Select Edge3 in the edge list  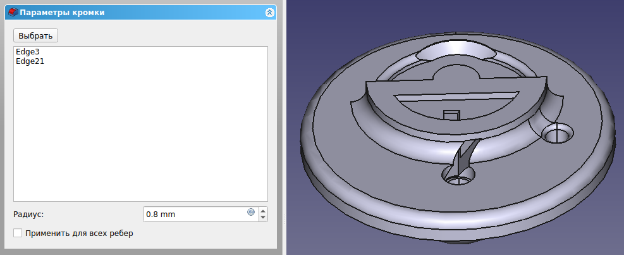pyautogui.click(x=28, y=51)
